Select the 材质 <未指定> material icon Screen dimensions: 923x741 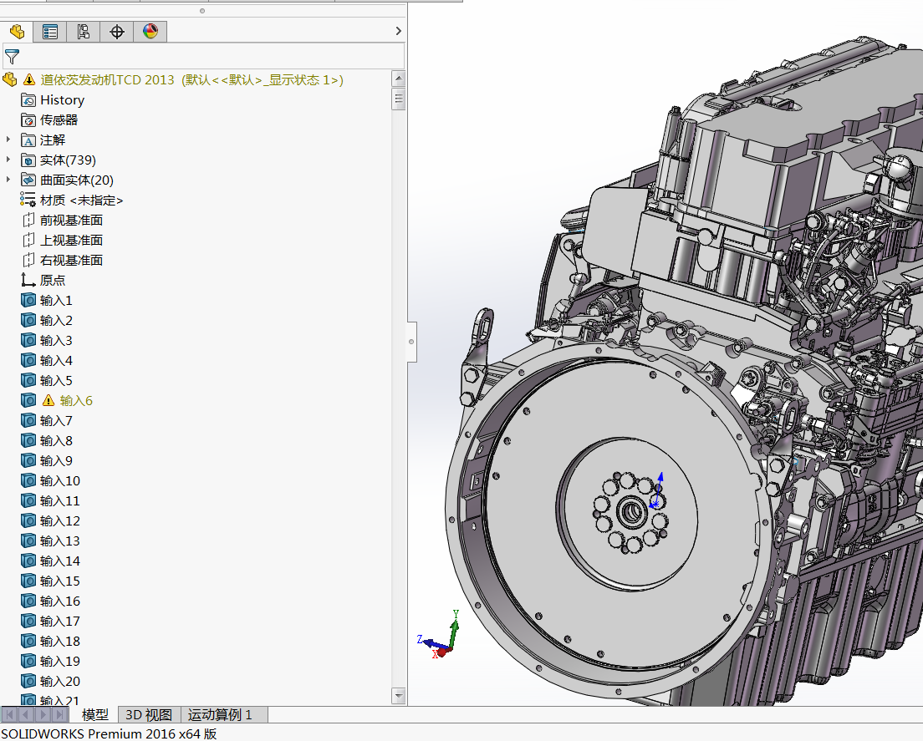(x=28, y=200)
